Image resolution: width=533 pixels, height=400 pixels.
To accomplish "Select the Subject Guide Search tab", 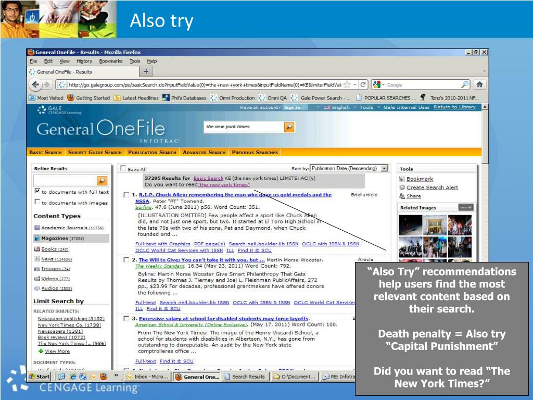I will (95, 153).
